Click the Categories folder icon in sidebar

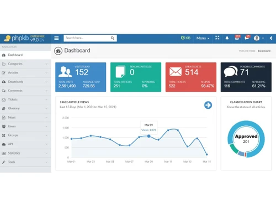(x=4, y=64)
